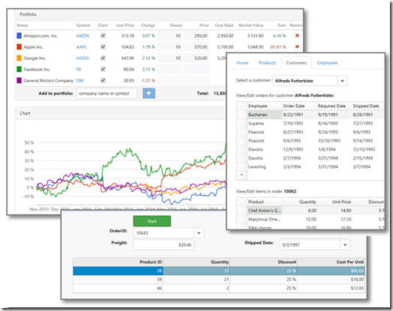393x311 pixels.
Task: Sort by the Product ID column header
Action: pos(118,262)
